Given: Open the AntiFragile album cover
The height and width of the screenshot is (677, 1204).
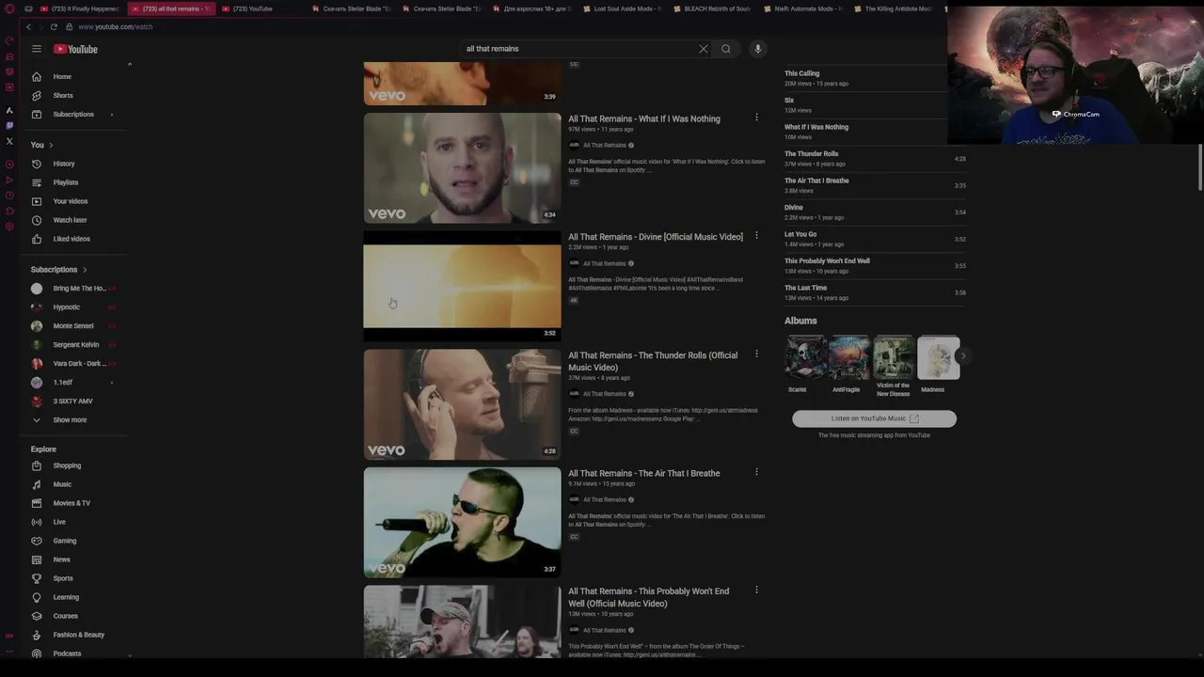Looking at the screenshot, I should (x=849, y=357).
